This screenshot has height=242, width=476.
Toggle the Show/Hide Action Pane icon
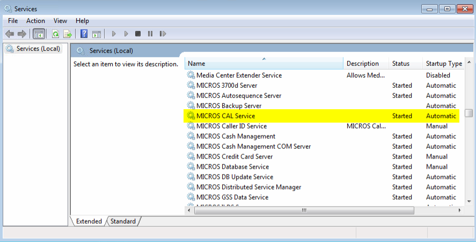[x=97, y=34]
